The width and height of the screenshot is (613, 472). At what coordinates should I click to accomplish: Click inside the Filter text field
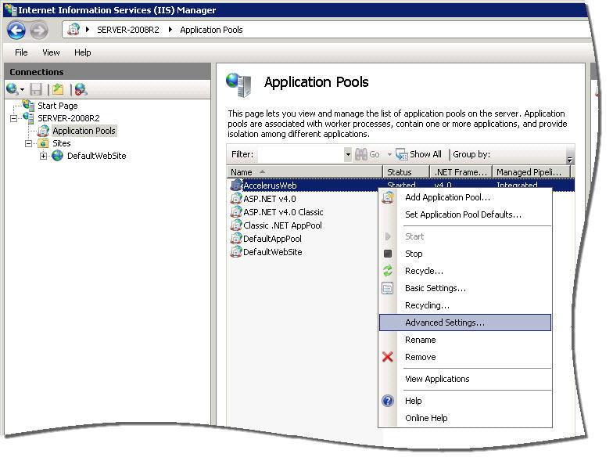pyautogui.click(x=300, y=155)
